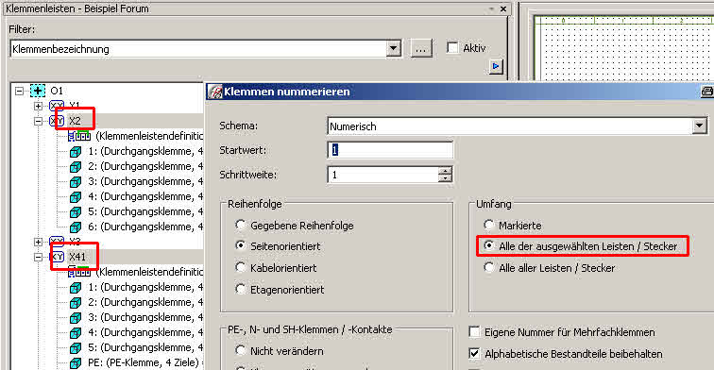The width and height of the screenshot is (714, 370).
Task: Toggle the Aktiv filter checkbox
Action: 452,48
